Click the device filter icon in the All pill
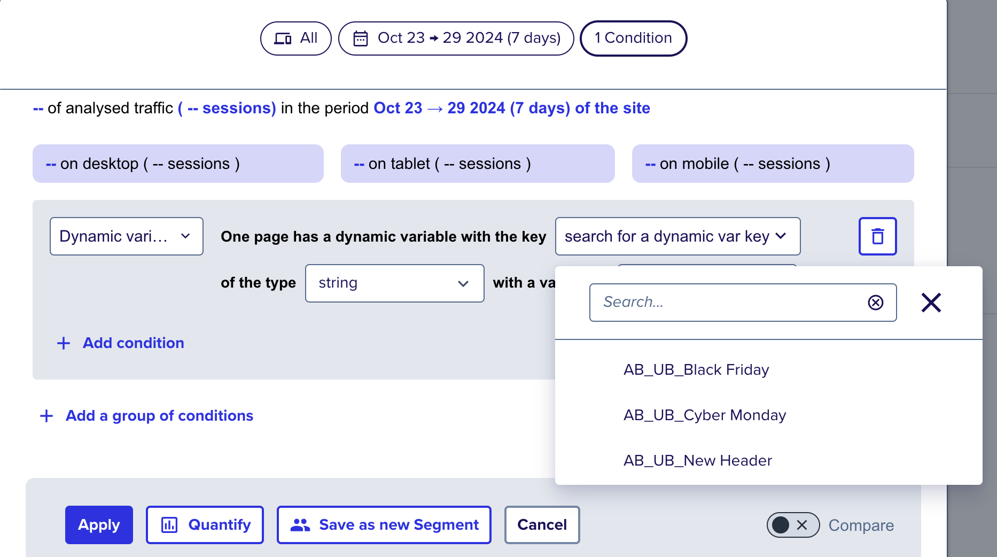 point(283,38)
